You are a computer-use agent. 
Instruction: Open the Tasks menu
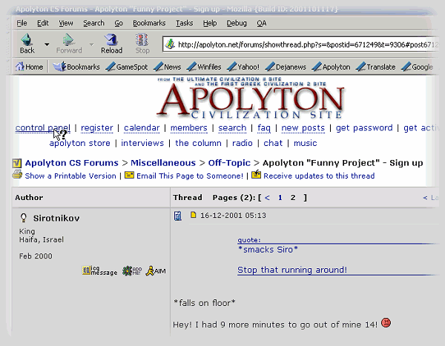coord(184,23)
